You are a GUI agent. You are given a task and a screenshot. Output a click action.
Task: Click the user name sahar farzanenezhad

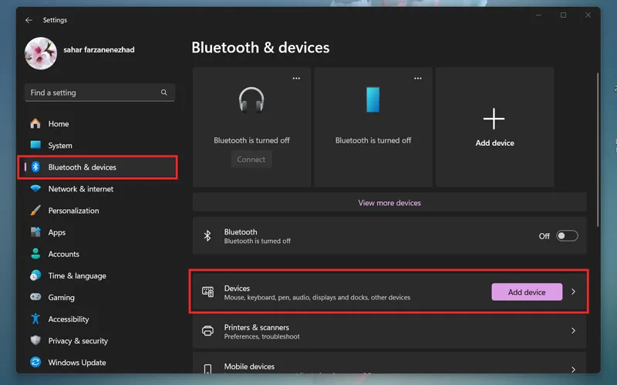(x=99, y=49)
